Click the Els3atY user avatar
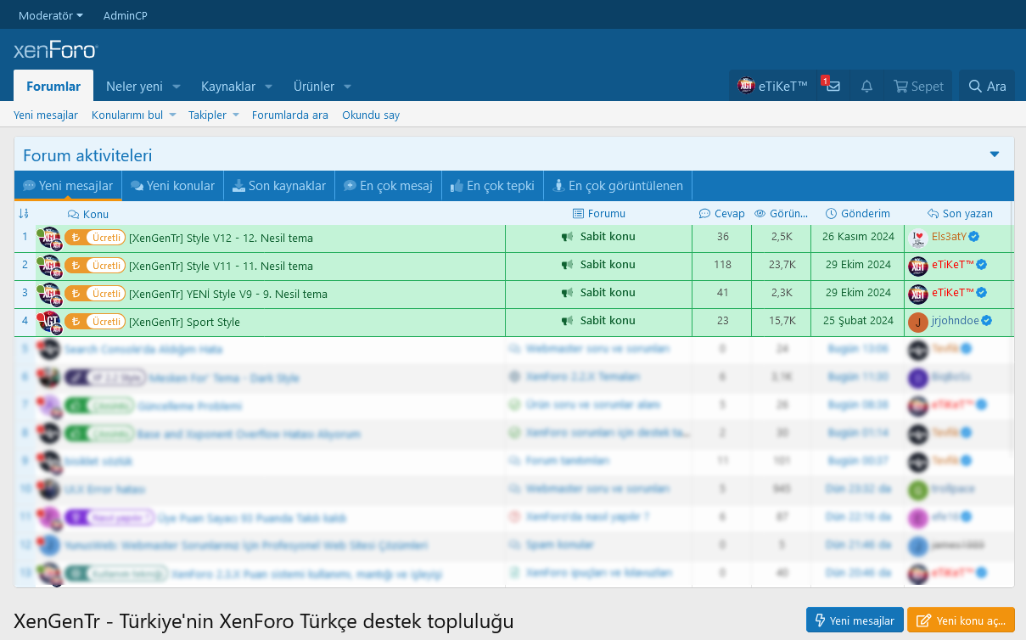The height and width of the screenshot is (640, 1026). 917,238
